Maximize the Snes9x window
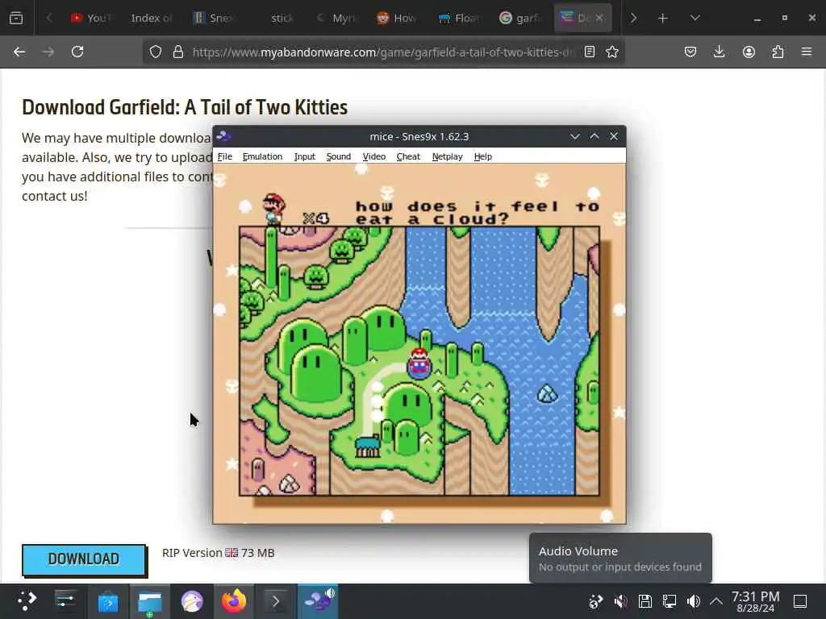The height and width of the screenshot is (619, 826). pyautogui.click(x=594, y=136)
